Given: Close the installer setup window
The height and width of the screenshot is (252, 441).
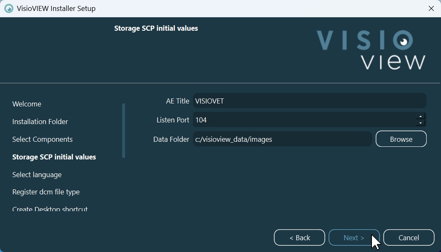Looking at the screenshot, I should pos(431,8).
